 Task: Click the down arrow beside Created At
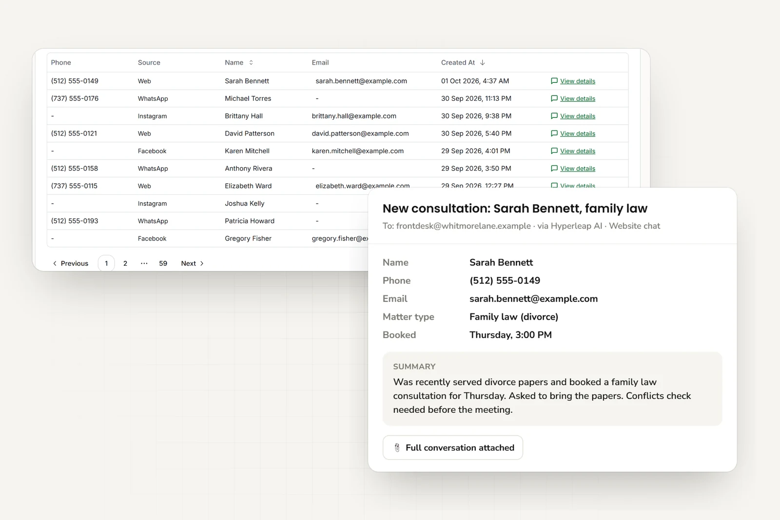[x=483, y=62]
